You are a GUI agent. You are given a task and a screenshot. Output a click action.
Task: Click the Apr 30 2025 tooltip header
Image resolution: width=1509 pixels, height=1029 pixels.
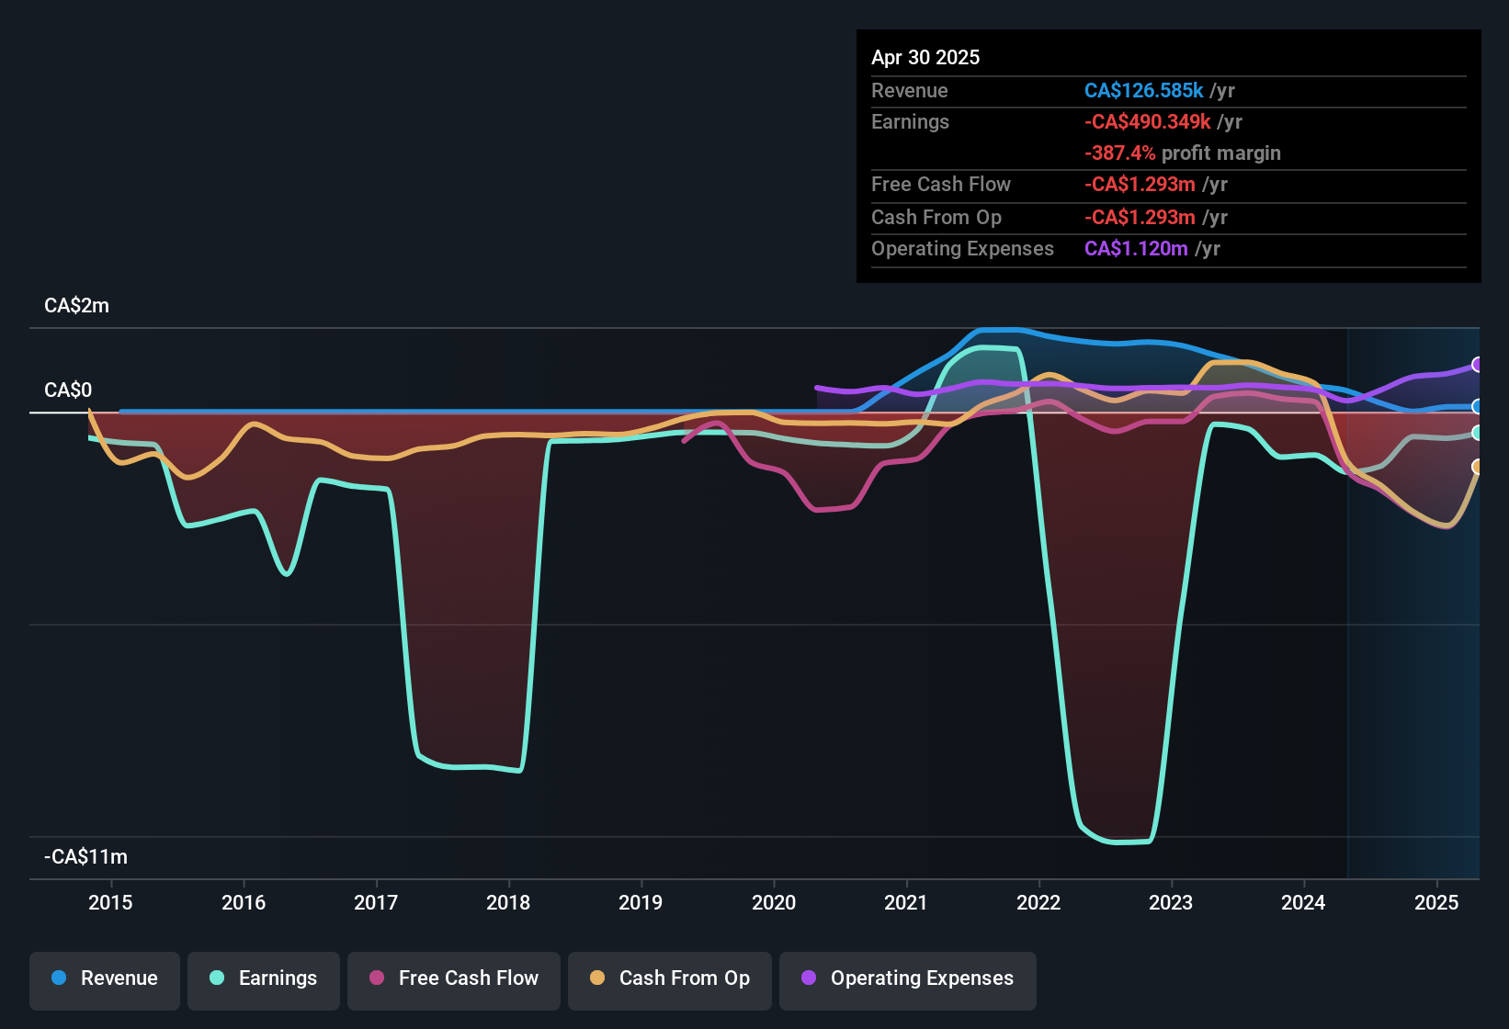[x=925, y=57]
